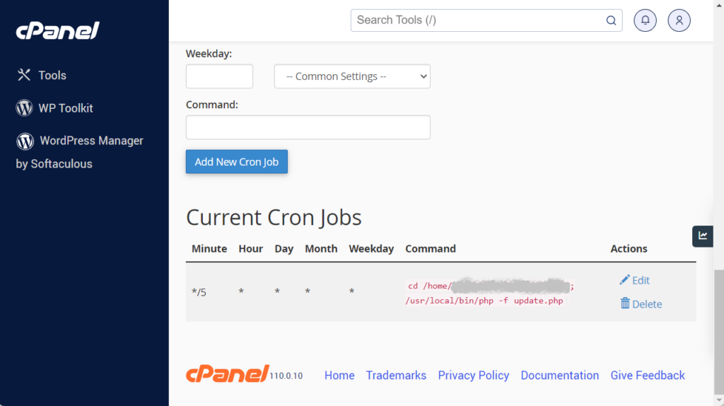The image size is (724, 406).
Task: Open the Trademarks footer link
Action: tap(396, 376)
